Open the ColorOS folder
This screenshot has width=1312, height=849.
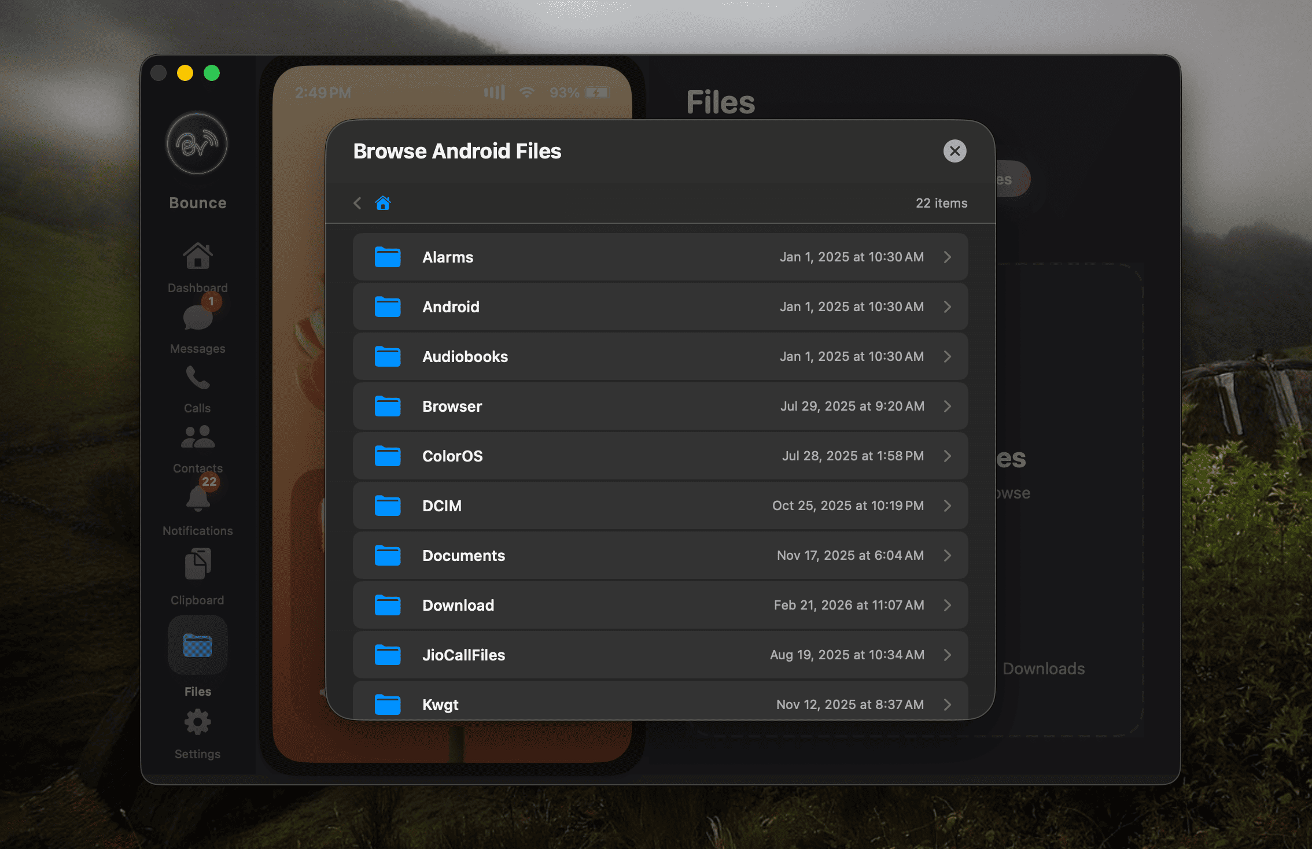coord(659,456)
